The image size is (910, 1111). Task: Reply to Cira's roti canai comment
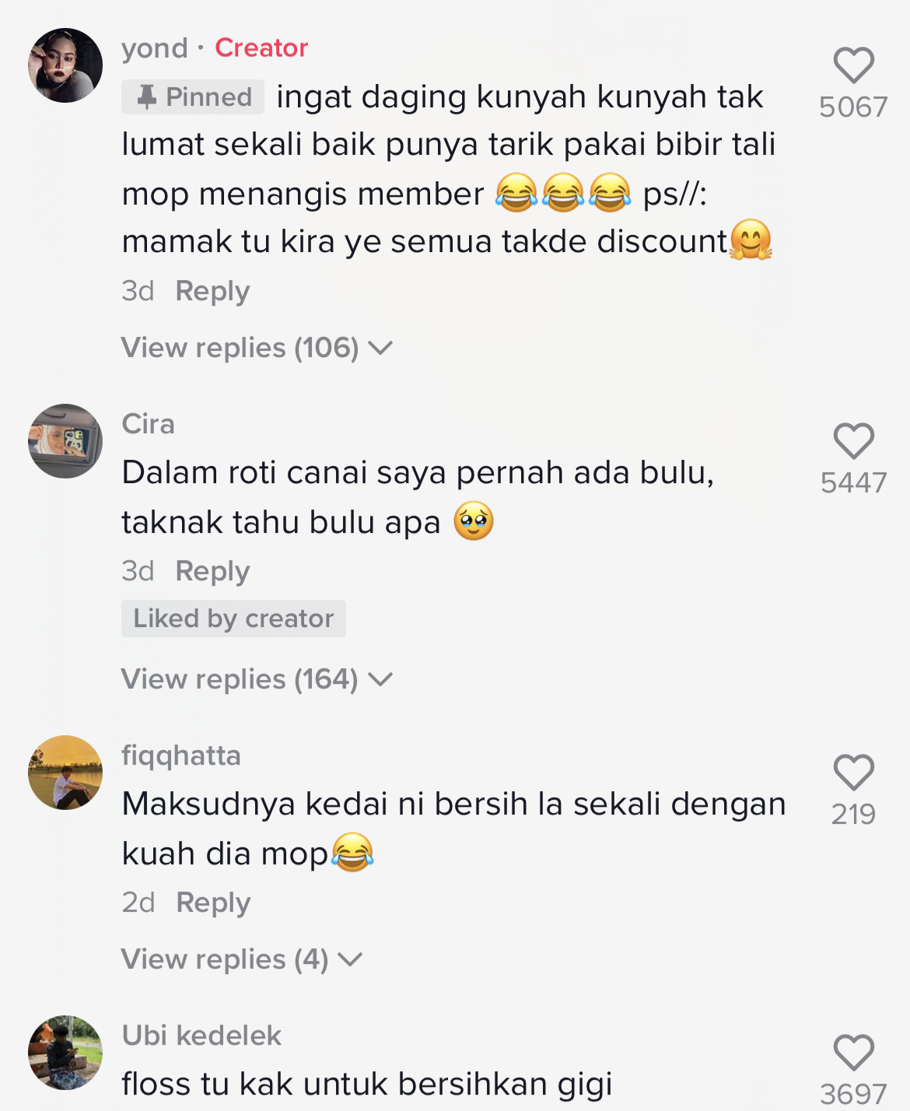pyautogui.click(x=212, y=571)
